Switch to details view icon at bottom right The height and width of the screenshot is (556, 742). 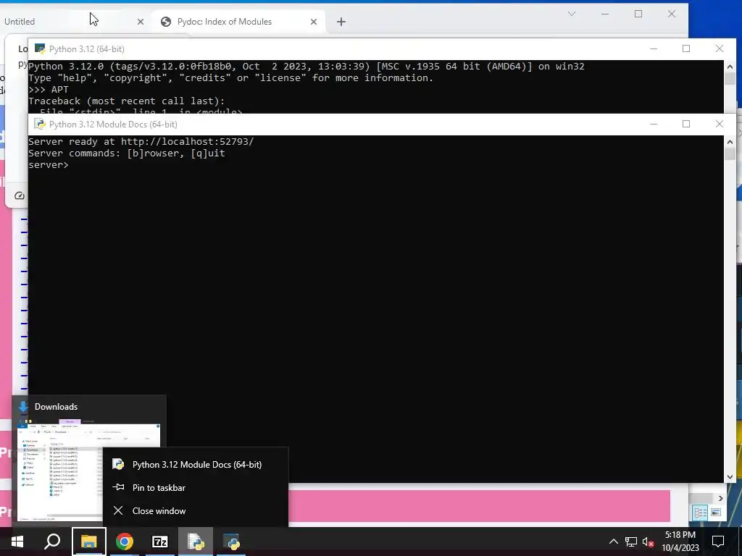click(x=701, y=513)
